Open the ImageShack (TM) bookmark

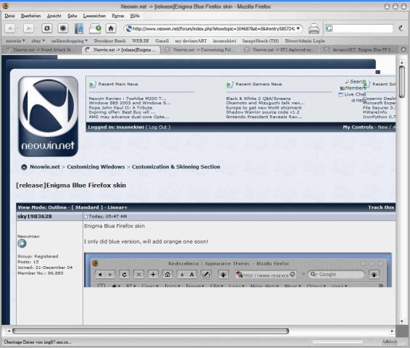(x=261, y=41)
